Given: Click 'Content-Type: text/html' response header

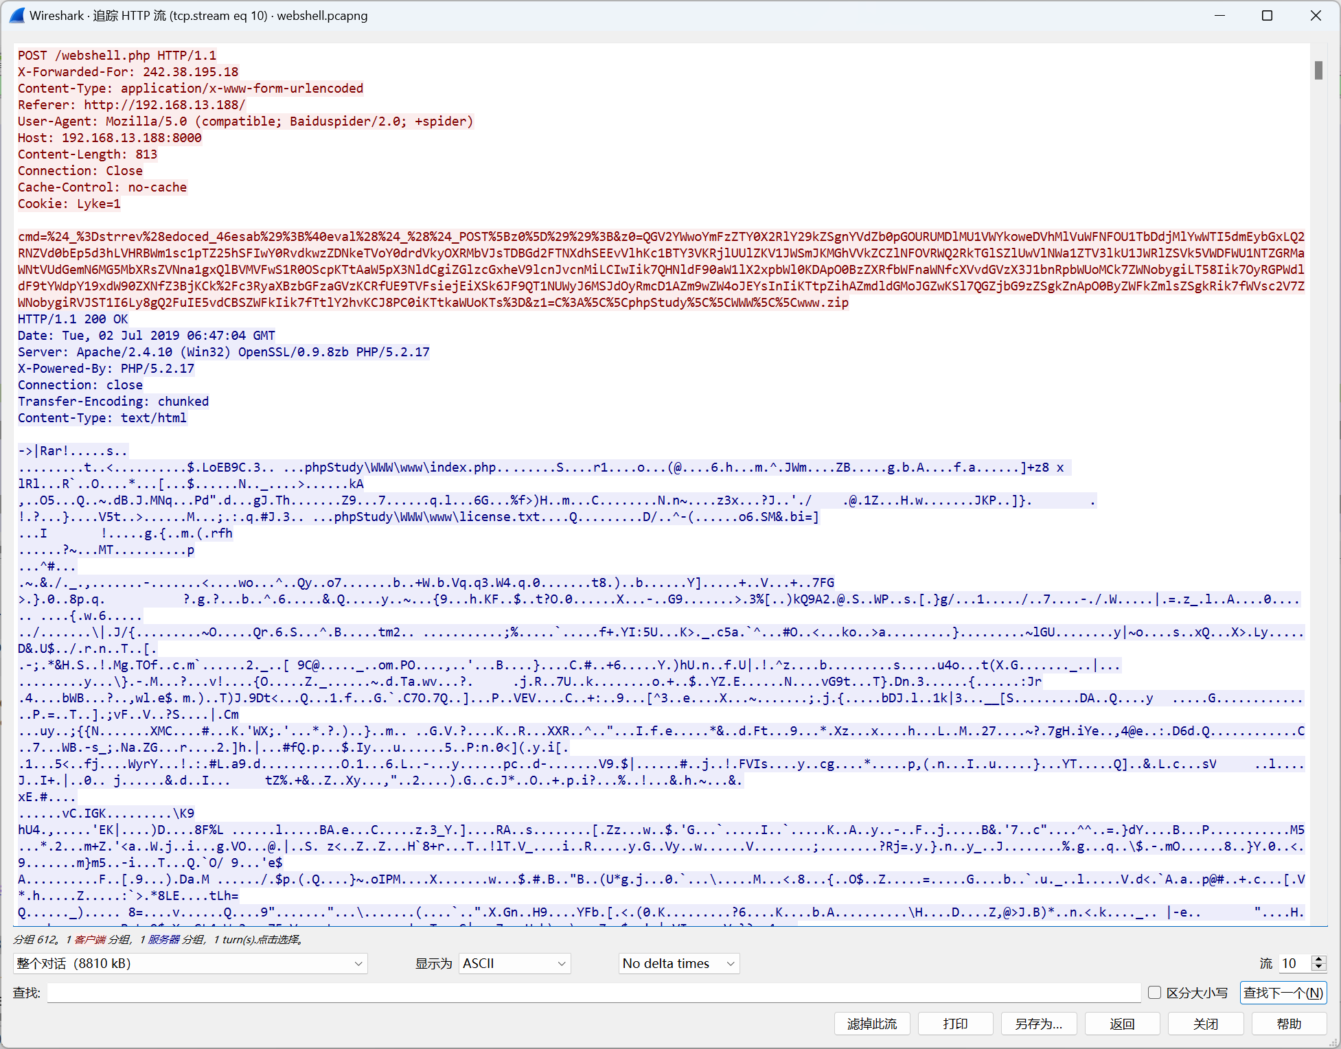Looking at the screenshot, I should [102, 418].
